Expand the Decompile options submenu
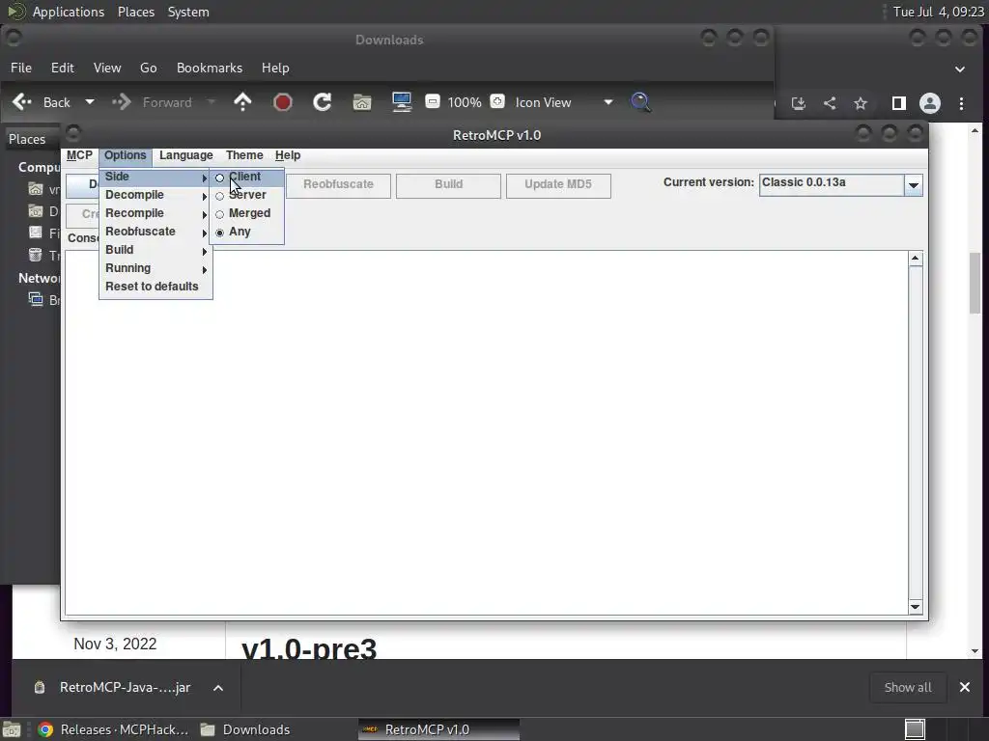The height and width of the screenshot is (741, 989). point(155,195)
